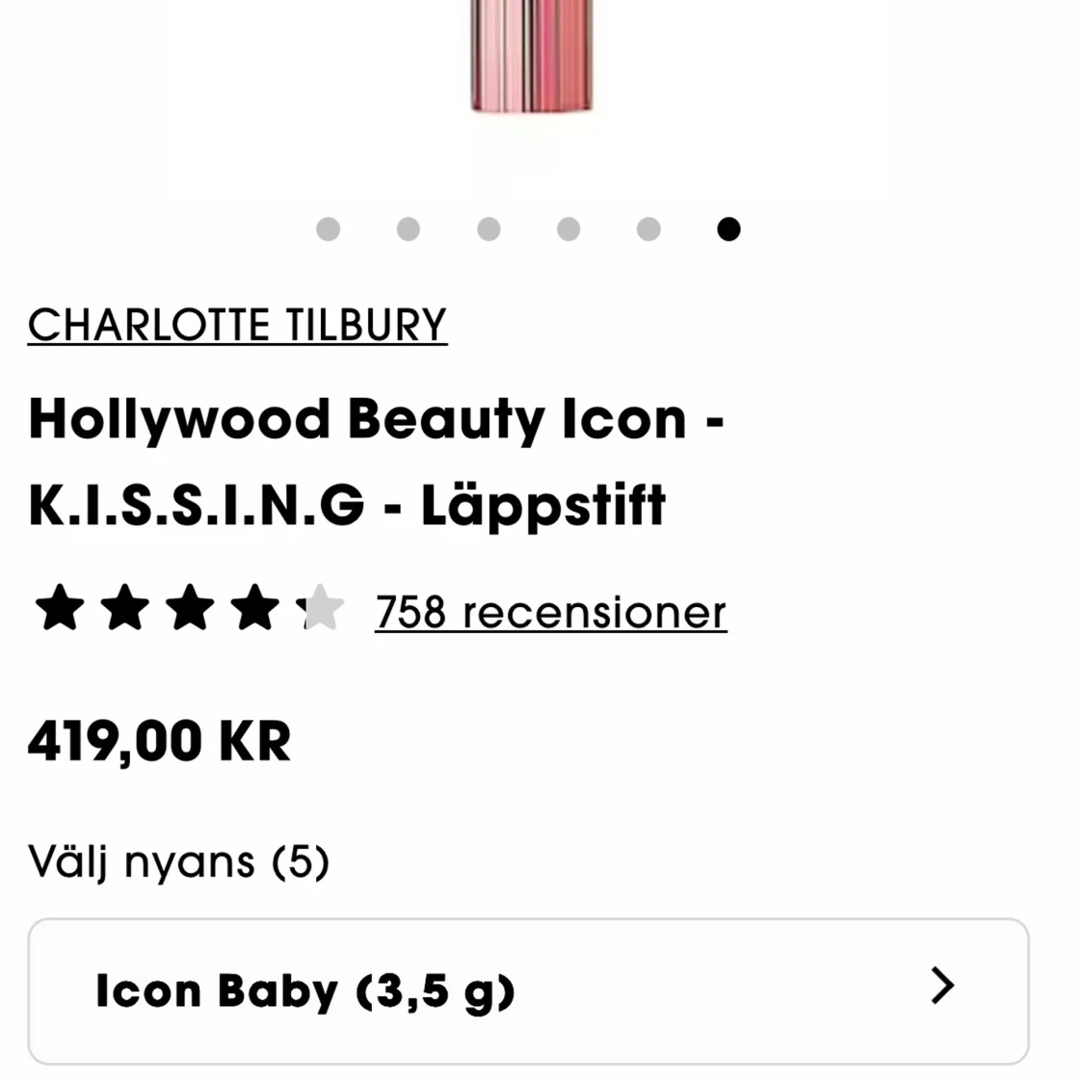The width and height of the screenshot is (1084, 1084).
Task: Go to the fourth image carousel dot
Action: (568, 228)
